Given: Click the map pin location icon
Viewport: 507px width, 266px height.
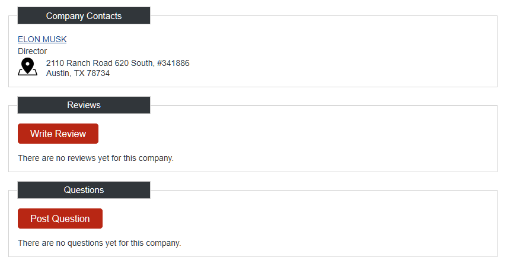Looking at the screenshot, I should [x=27, y=67].
